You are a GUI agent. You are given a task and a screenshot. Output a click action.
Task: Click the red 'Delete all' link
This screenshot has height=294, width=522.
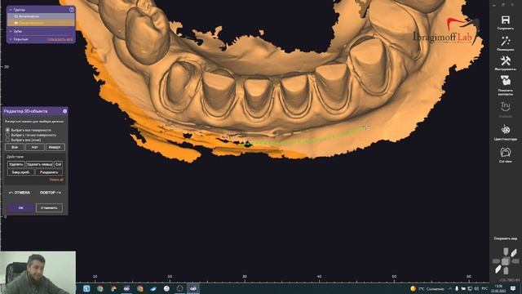56,180
